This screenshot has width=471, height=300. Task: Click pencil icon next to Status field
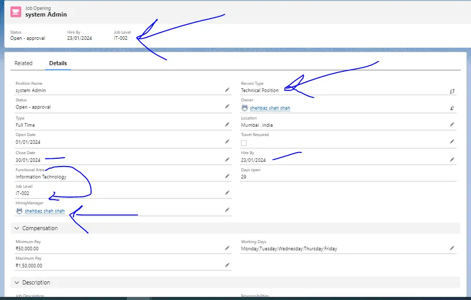[x=227, y=107]
